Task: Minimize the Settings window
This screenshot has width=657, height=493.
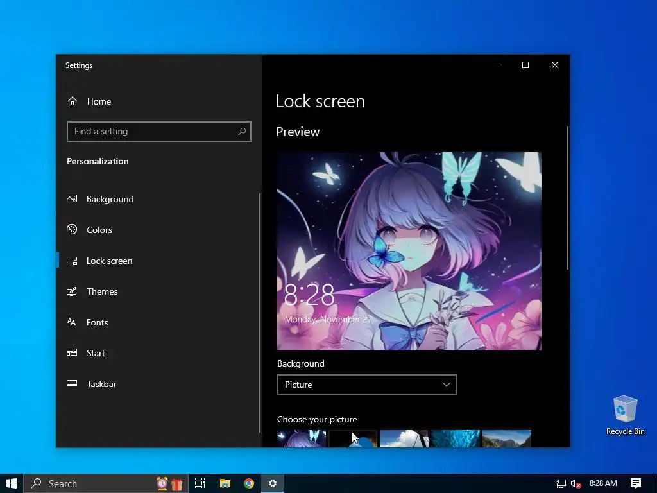Action: pyautogui.click(x=496, y=65)
